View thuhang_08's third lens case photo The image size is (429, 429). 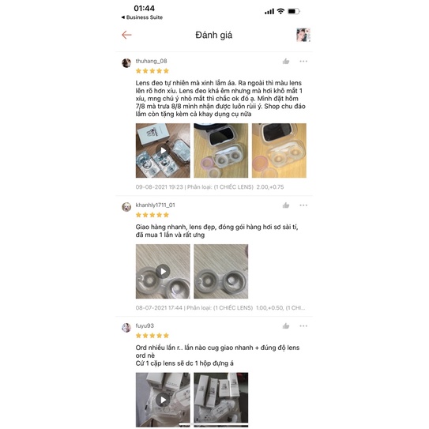pyautogui.click(x=279, y=150)
